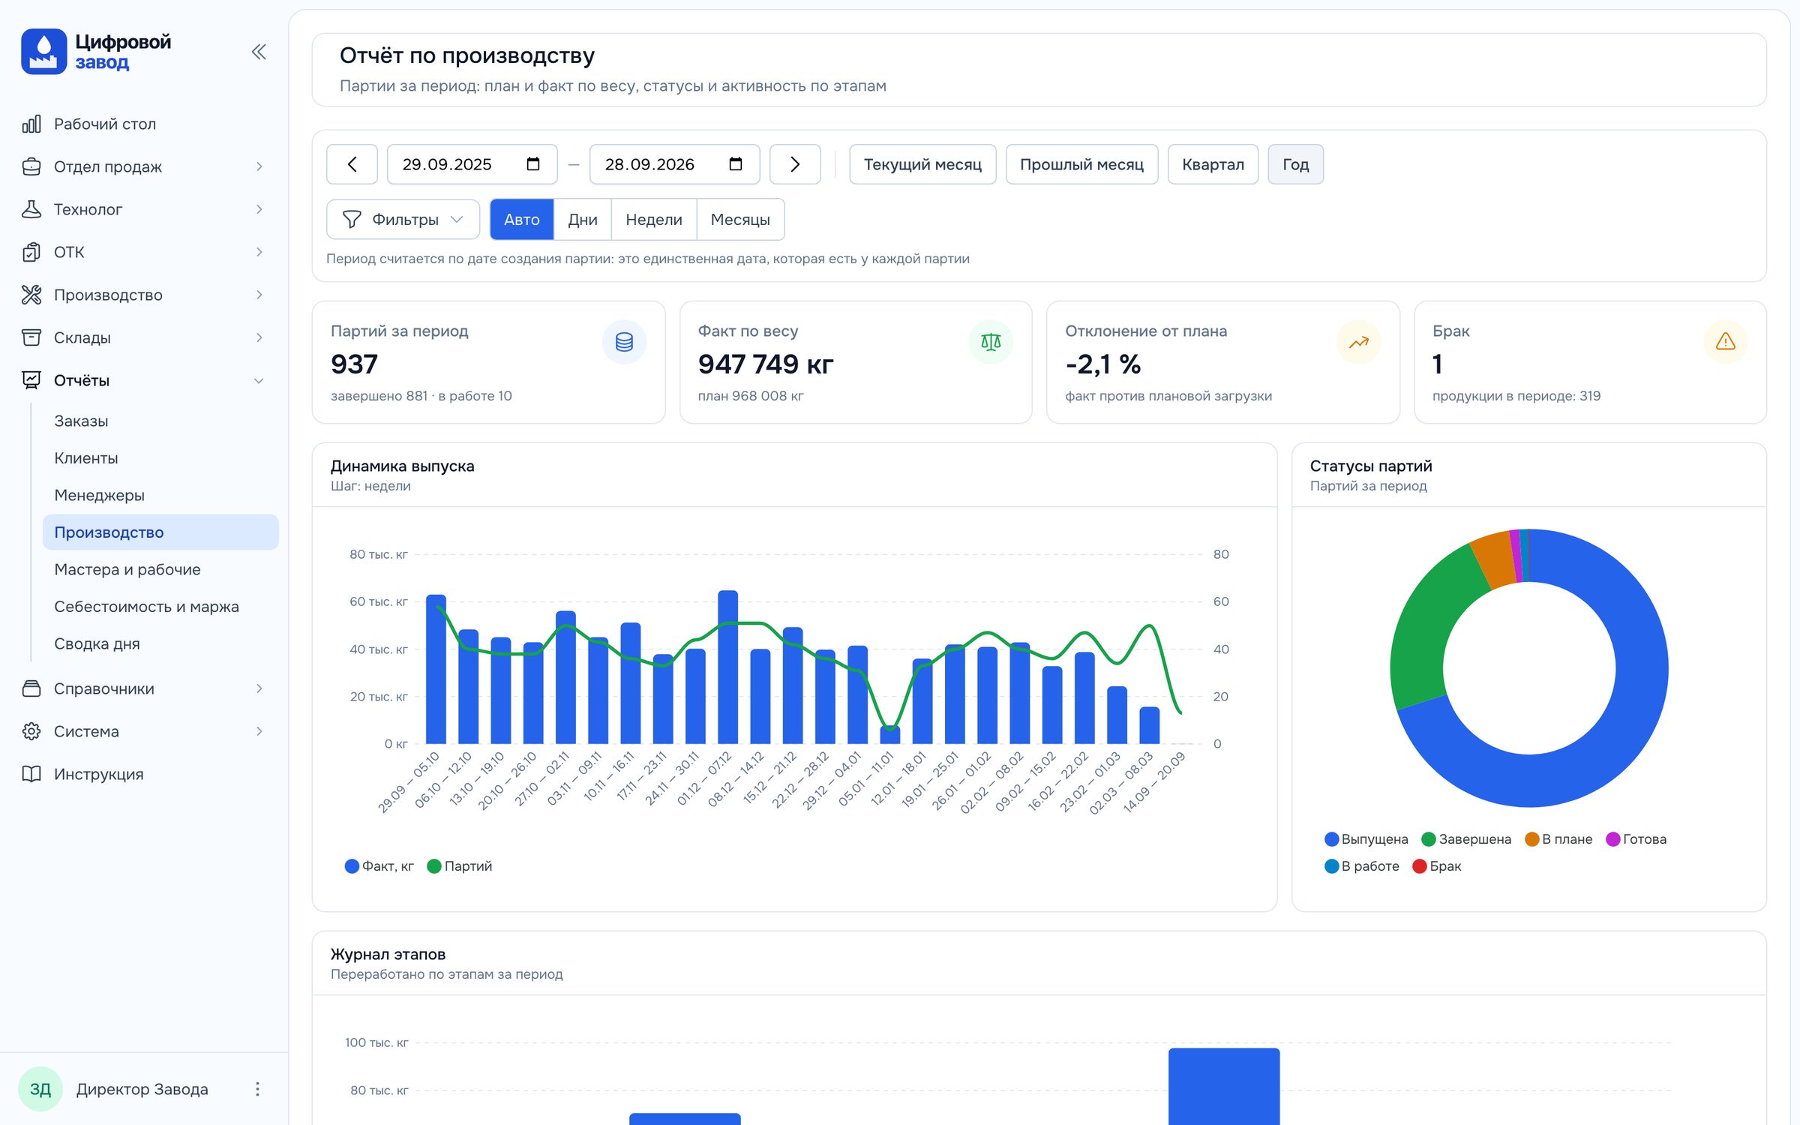This screenshot has width=1800, height=1125.
Task: Click the Отчёты presentation icon
Action: [x=31, y=380]
